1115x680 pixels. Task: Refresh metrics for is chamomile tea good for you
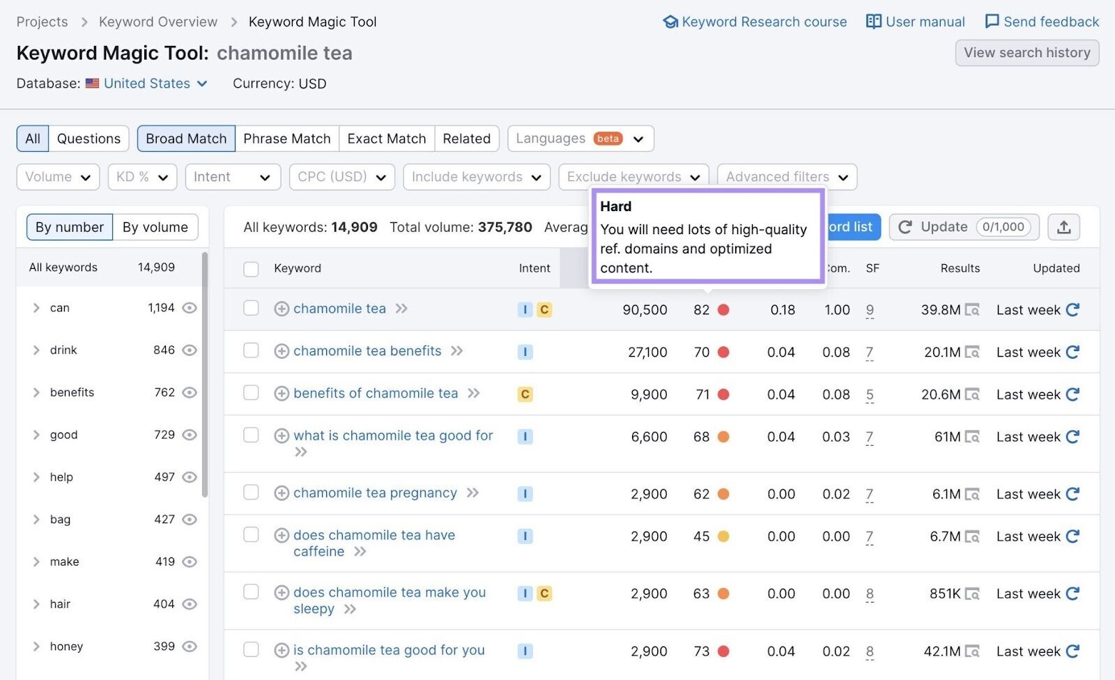pos(1072,651)
